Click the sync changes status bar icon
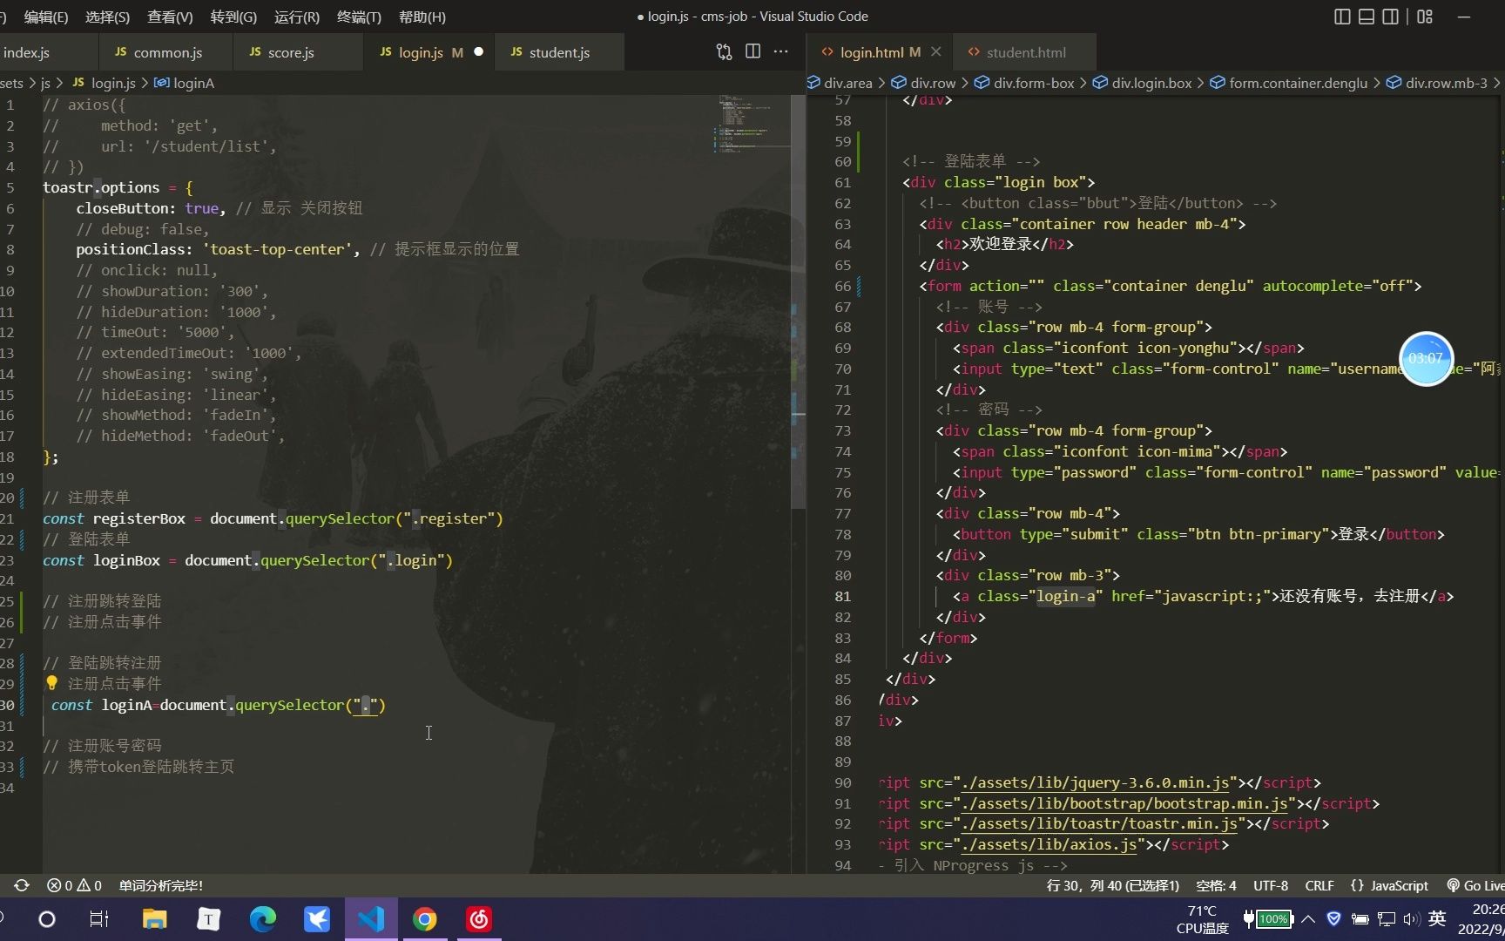Image resolution: width=1505 pixels, height=941 pixels. point(22,885)
